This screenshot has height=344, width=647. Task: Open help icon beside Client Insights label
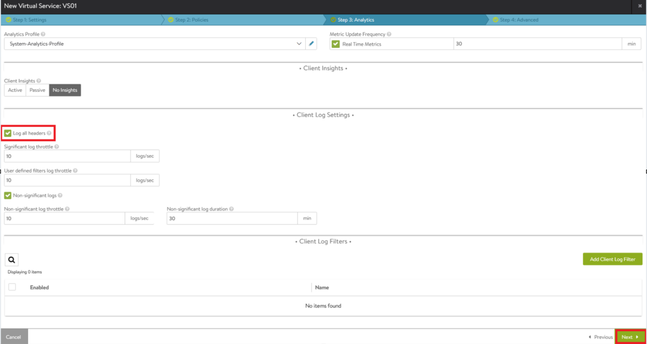point(39,81)
